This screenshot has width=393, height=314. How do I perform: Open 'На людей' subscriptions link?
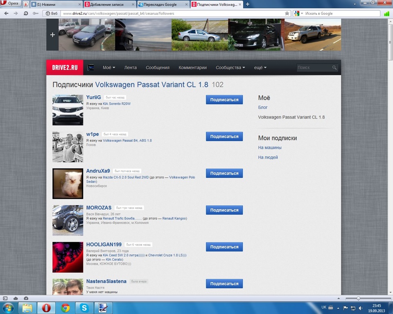[268, 157]
